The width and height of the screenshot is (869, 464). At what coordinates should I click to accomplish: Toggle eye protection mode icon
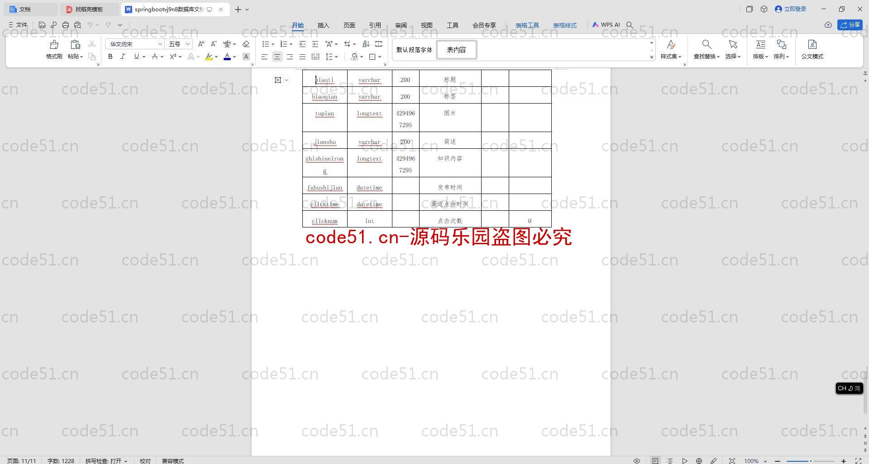pos(636,461)
